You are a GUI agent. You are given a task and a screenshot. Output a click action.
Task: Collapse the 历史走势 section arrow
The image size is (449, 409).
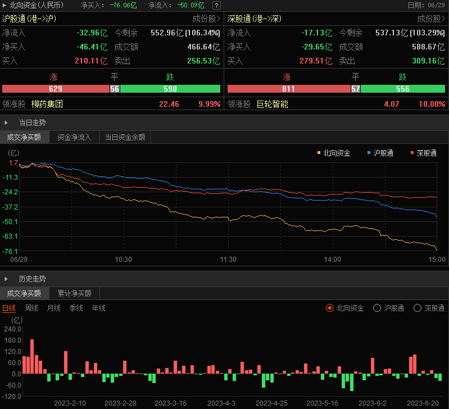6,279
